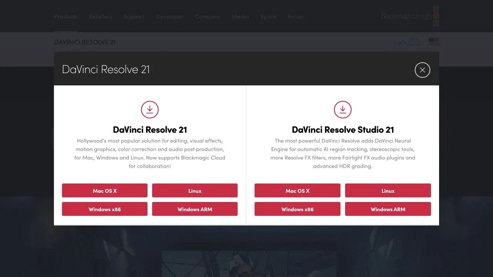Download DaVinci Resolve 21 for Windows ARM
The image size is (493, 277).
point(195,209)
